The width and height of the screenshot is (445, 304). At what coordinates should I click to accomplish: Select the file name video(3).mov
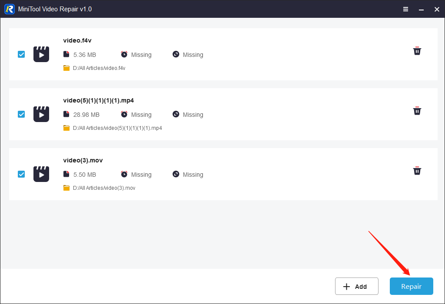tap(83, 160)
